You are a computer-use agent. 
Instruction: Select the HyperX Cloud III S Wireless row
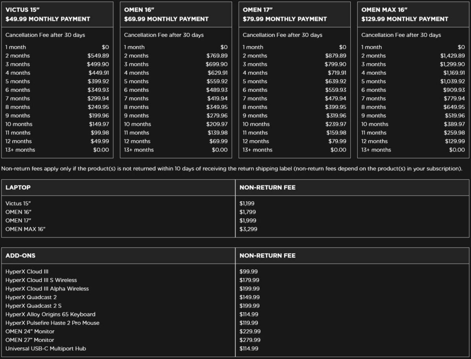pos(41,280)
